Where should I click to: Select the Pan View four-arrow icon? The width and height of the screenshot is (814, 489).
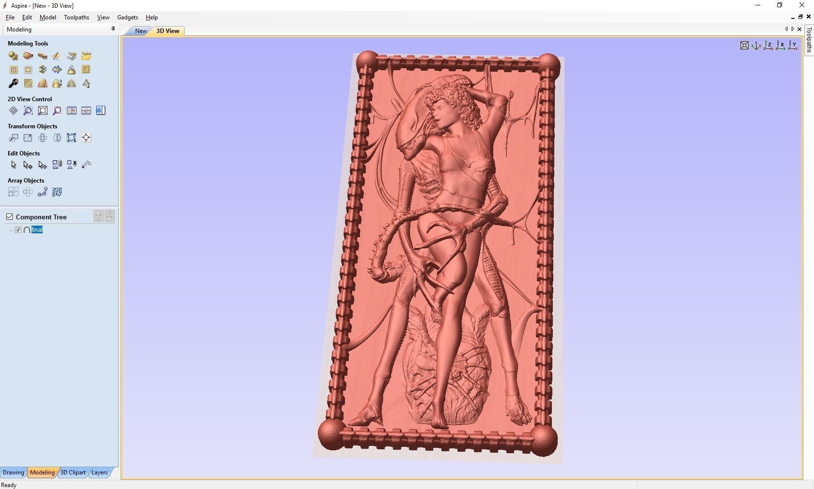tap(13, 110)
